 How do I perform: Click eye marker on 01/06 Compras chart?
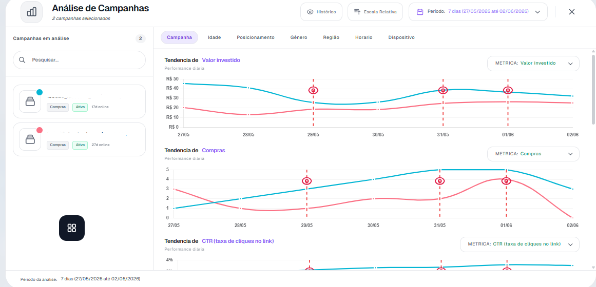pos(506,181)
